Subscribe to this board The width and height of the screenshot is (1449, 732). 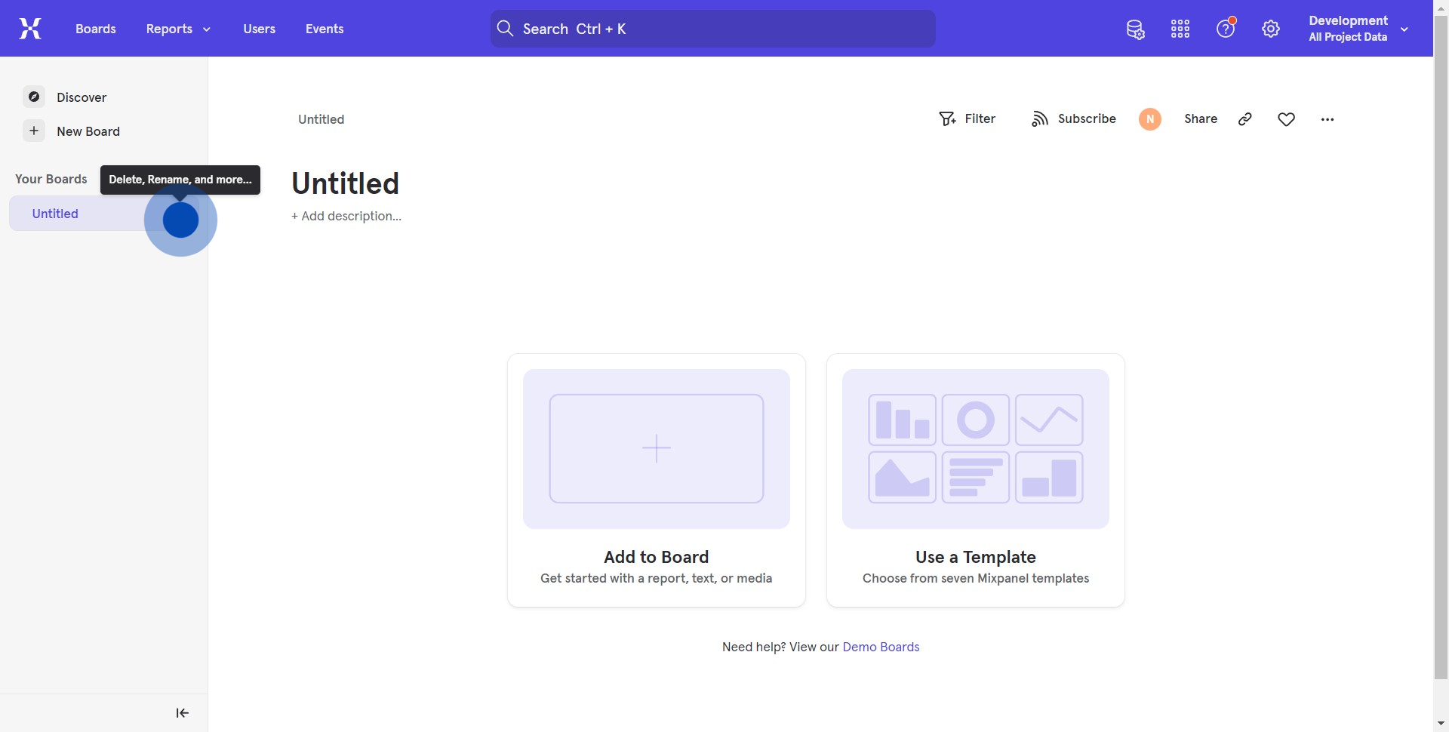[1073, 119]
